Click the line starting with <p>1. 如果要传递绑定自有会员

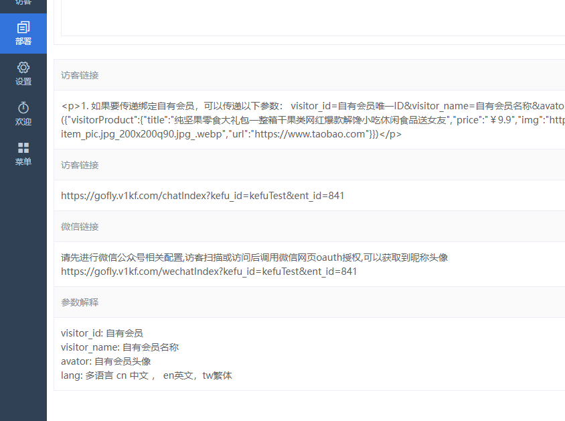click(x=313, y=106)
